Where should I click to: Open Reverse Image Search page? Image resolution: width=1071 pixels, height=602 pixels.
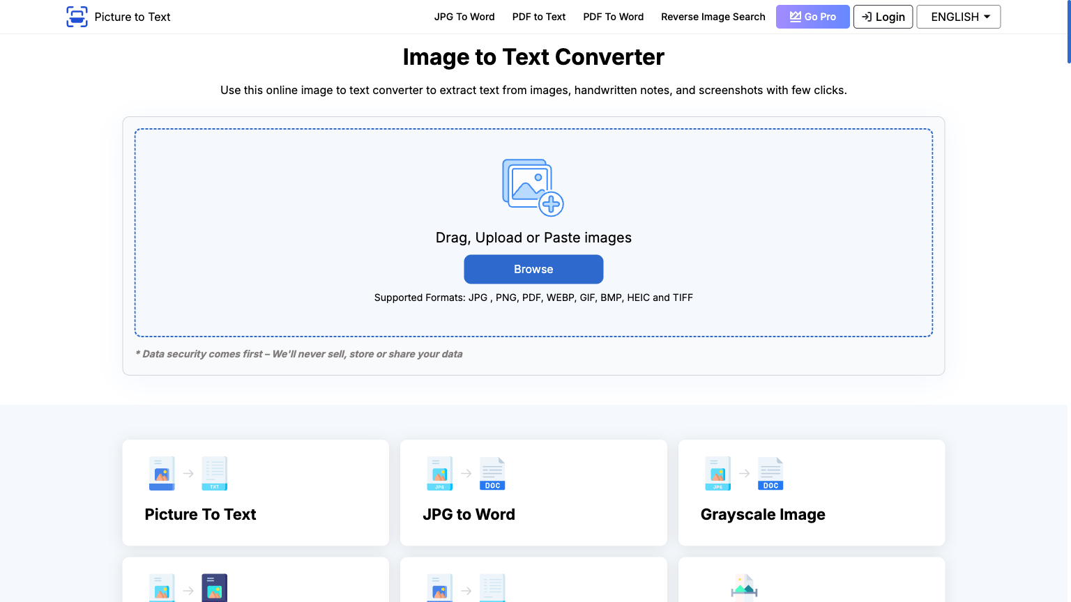713,17
